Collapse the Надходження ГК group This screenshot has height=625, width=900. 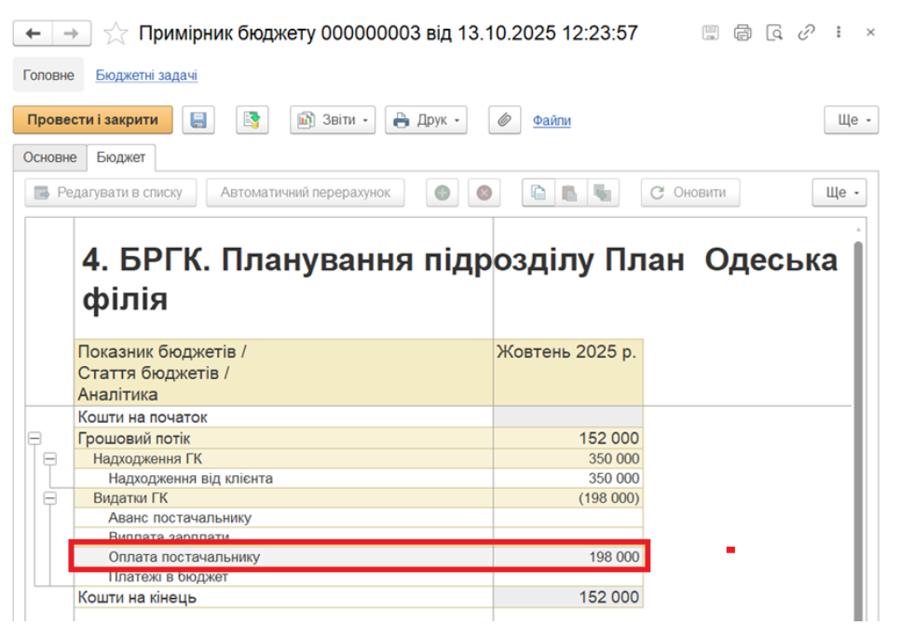(50, 458)
